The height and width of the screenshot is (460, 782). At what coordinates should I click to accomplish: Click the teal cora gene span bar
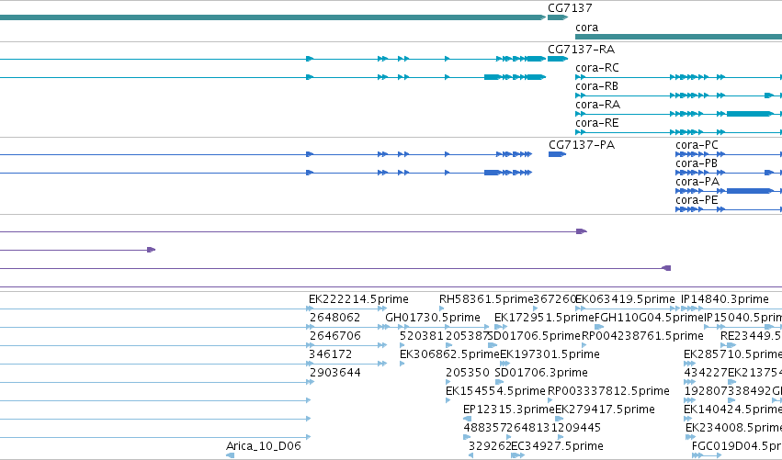[678, 37]
